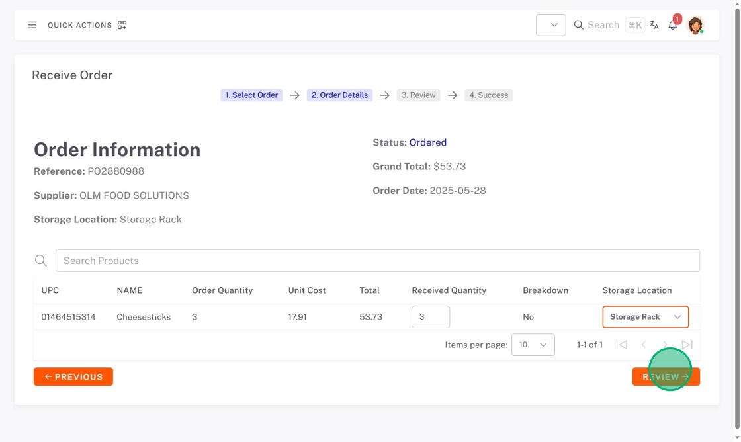This screenshot has width=741, height=442.
Task: Click the search magnifier icon in header
Action: (x=579, y=25)
